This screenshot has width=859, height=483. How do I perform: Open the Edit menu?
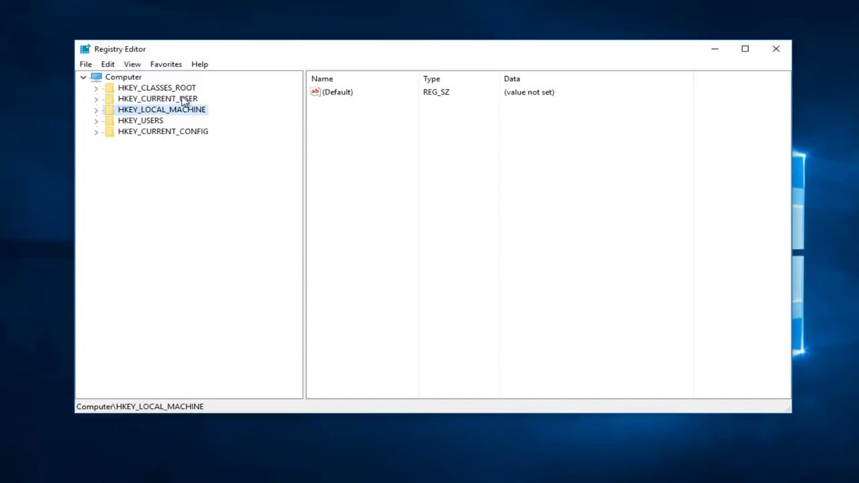tap(107, 64)
